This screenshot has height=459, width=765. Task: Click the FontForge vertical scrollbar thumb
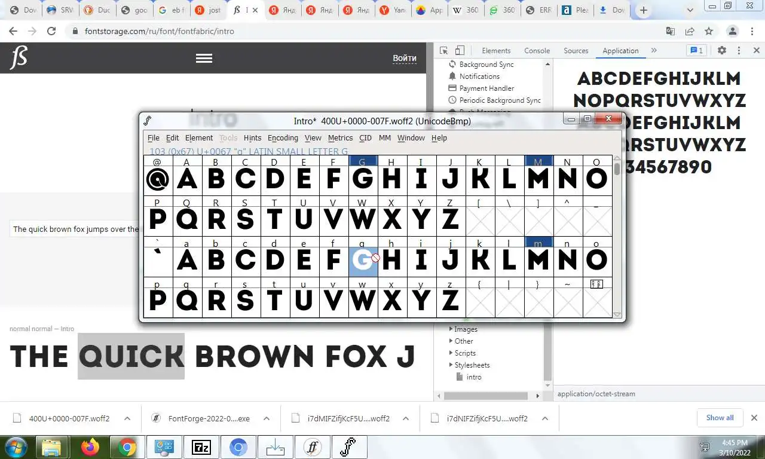tap(617, 168)
